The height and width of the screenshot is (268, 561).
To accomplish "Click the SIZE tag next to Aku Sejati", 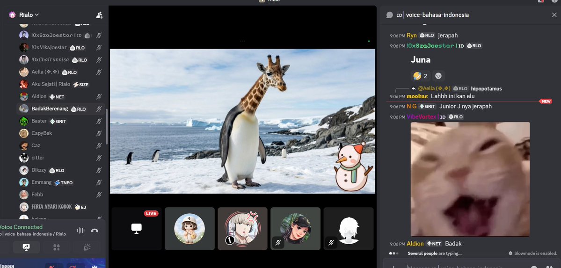I will [x=81, y=85].
